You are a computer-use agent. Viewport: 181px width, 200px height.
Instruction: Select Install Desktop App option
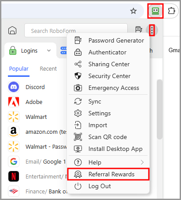pyautogui.click(x=108, y=149)
